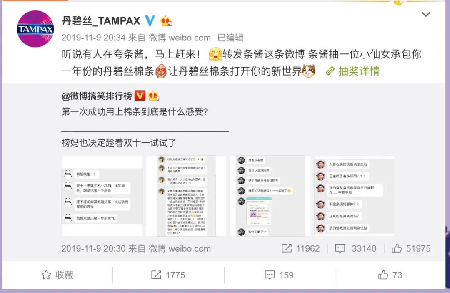Open the first chat screenshot thumbnail
Image resolution: width=450 pixels, height=293 pixels.
(102, 196)
